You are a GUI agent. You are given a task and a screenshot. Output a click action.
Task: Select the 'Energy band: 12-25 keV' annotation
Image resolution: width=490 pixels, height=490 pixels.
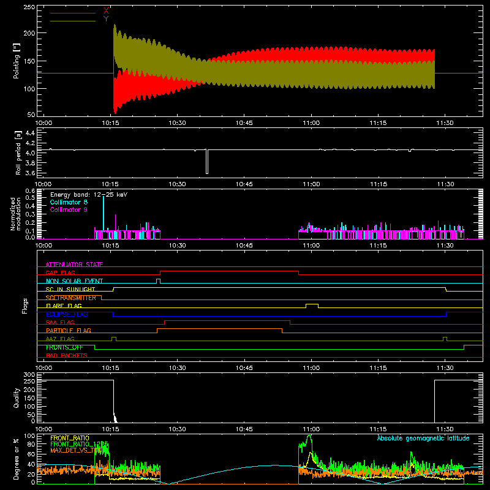click(x=89, y=195)
